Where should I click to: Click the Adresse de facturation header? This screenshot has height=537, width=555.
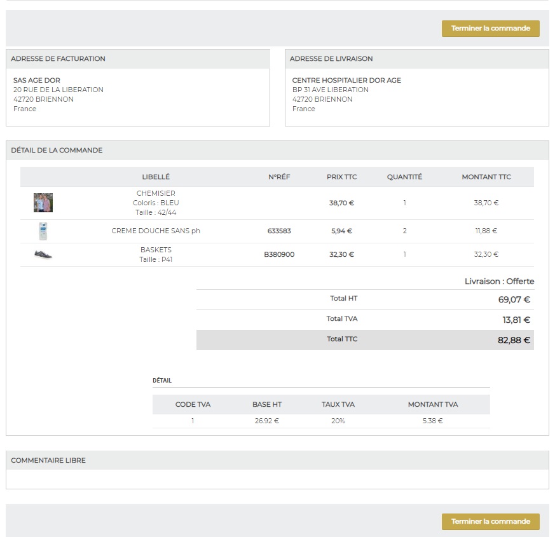tap(58, 59)
